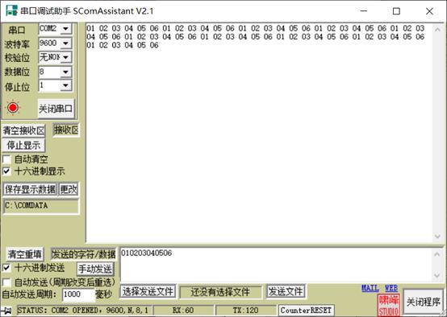Click receive area scroll-down arrow
The width and height of the screenshot is (447, 317).
[437, 236]
